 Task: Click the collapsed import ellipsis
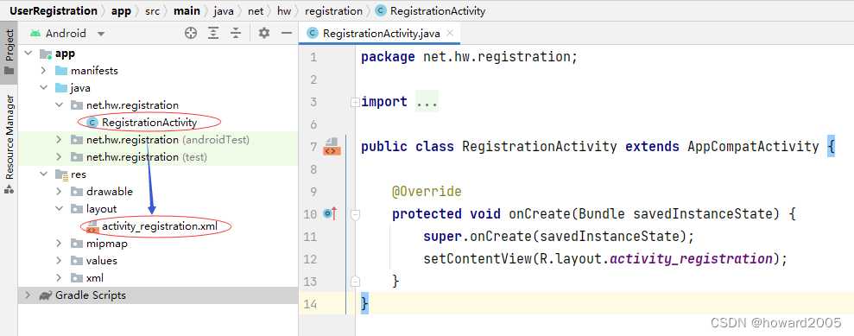pyautogui.click(x=427, y=102)
